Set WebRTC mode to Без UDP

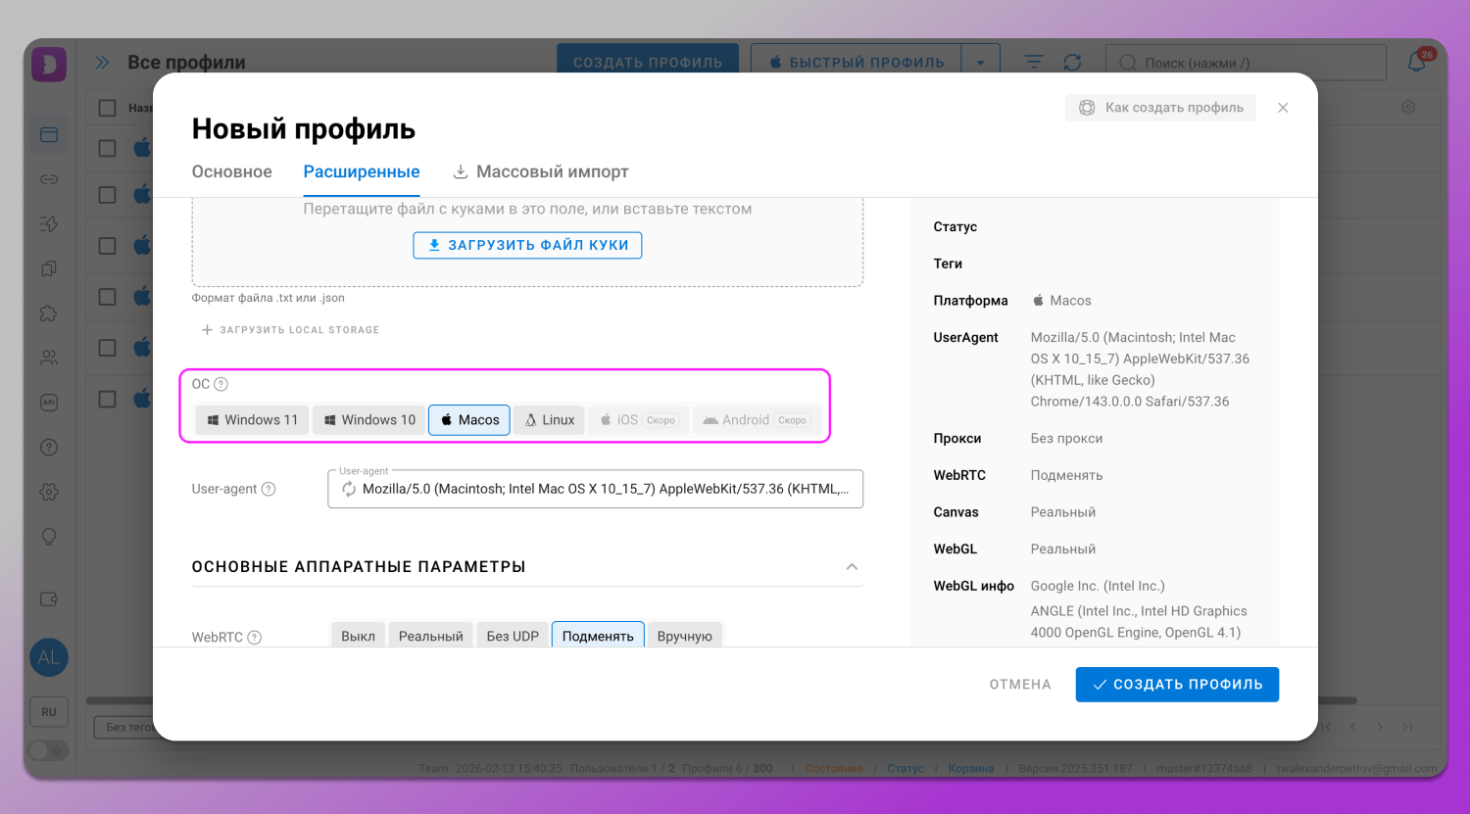pyautogui.click(x=513, y=636)
